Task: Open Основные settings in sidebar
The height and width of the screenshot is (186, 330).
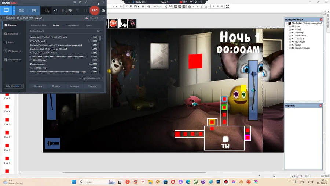Action: click(11, 34)
